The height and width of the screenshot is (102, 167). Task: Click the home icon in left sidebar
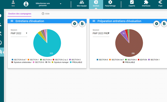click(x=1, y=16)
